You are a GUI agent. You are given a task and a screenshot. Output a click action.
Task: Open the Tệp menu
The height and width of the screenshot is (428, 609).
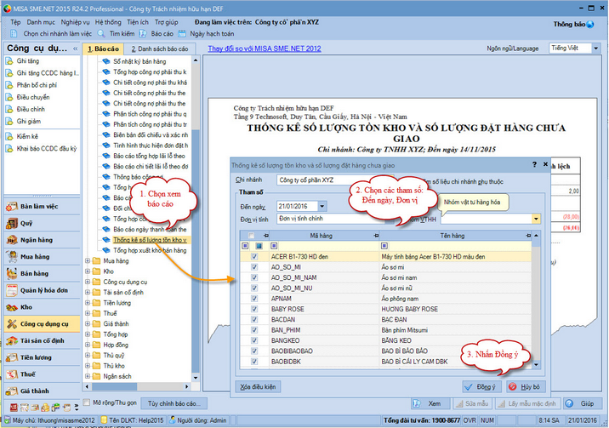[15, 22]
